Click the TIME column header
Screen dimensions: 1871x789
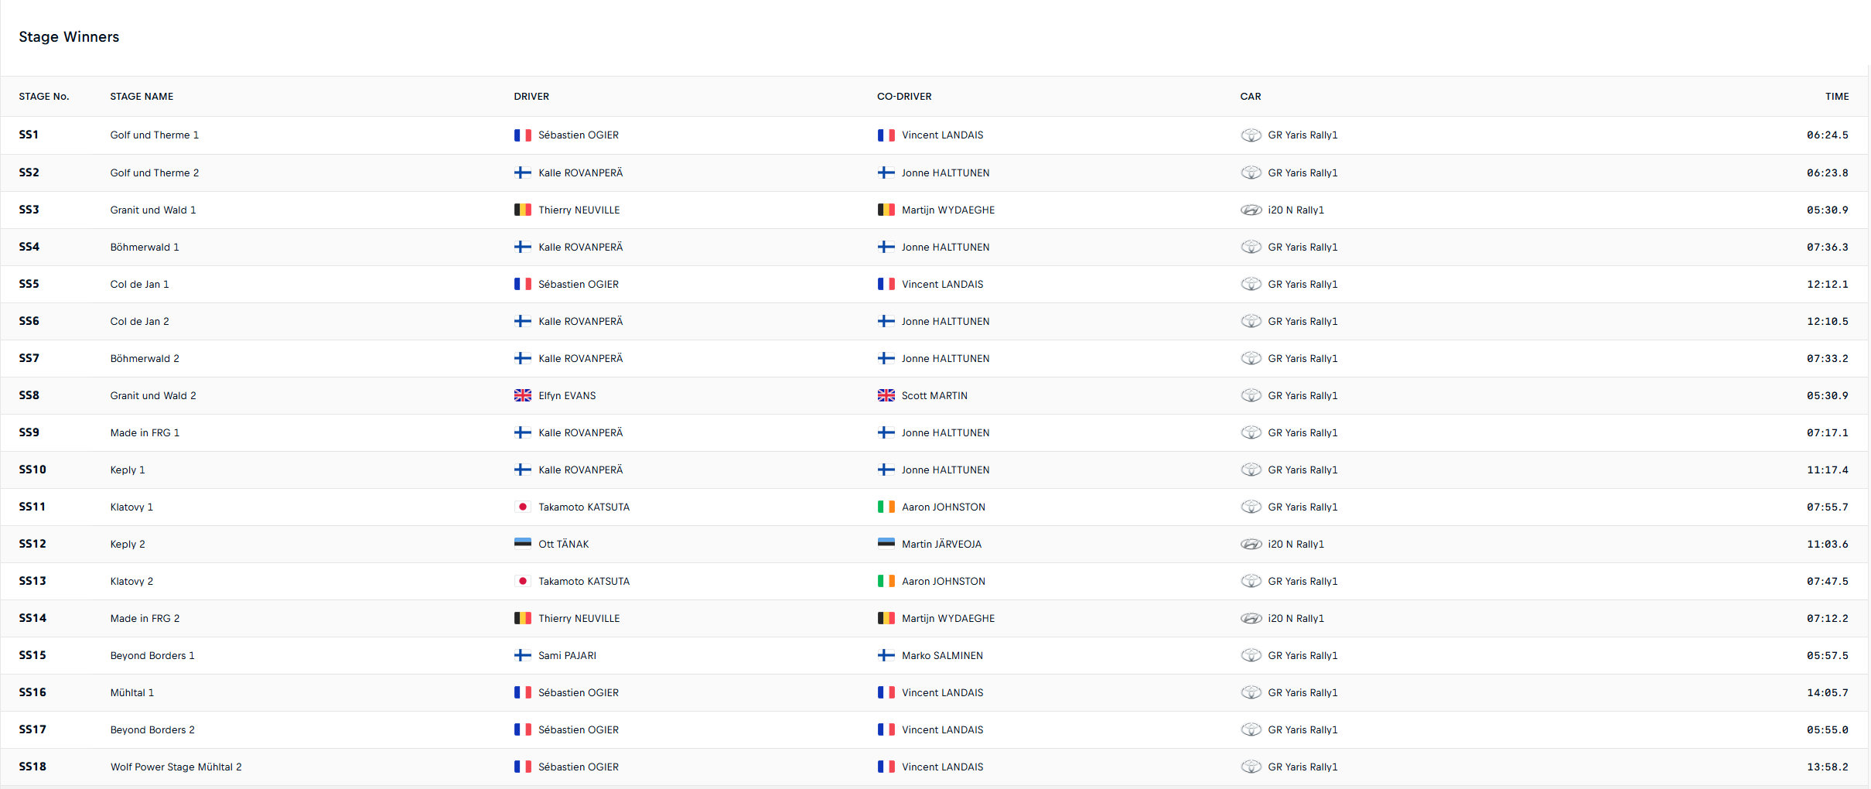tap(1836, 97)
